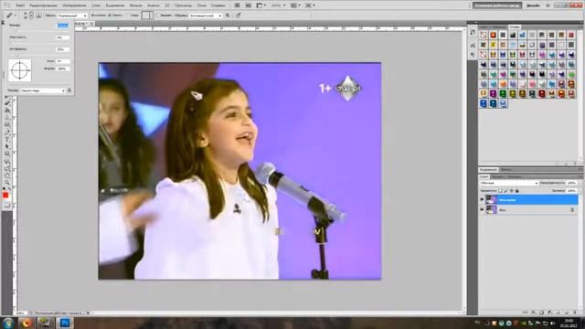The width and height of the screenshot is (585, 329).
Task: Toggle the Clone Source panel icon in options bar
Action: point(38,16)
